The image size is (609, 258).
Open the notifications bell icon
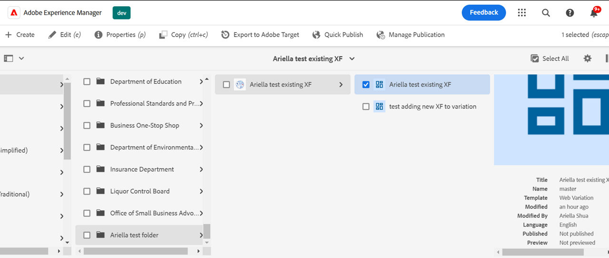[594, 13]
